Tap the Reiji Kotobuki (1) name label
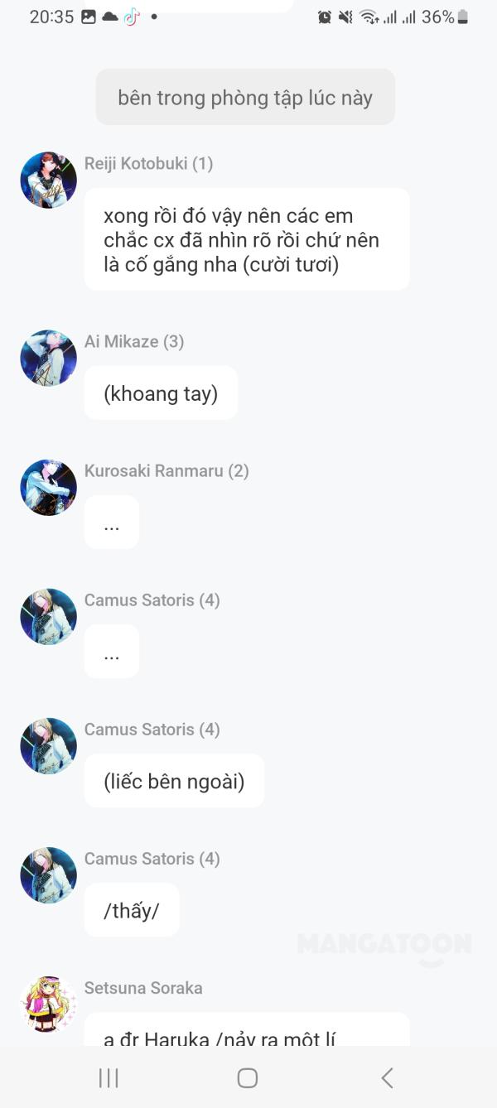Image resolution: width=497 pixels, height=1108 pixels. 149,163
